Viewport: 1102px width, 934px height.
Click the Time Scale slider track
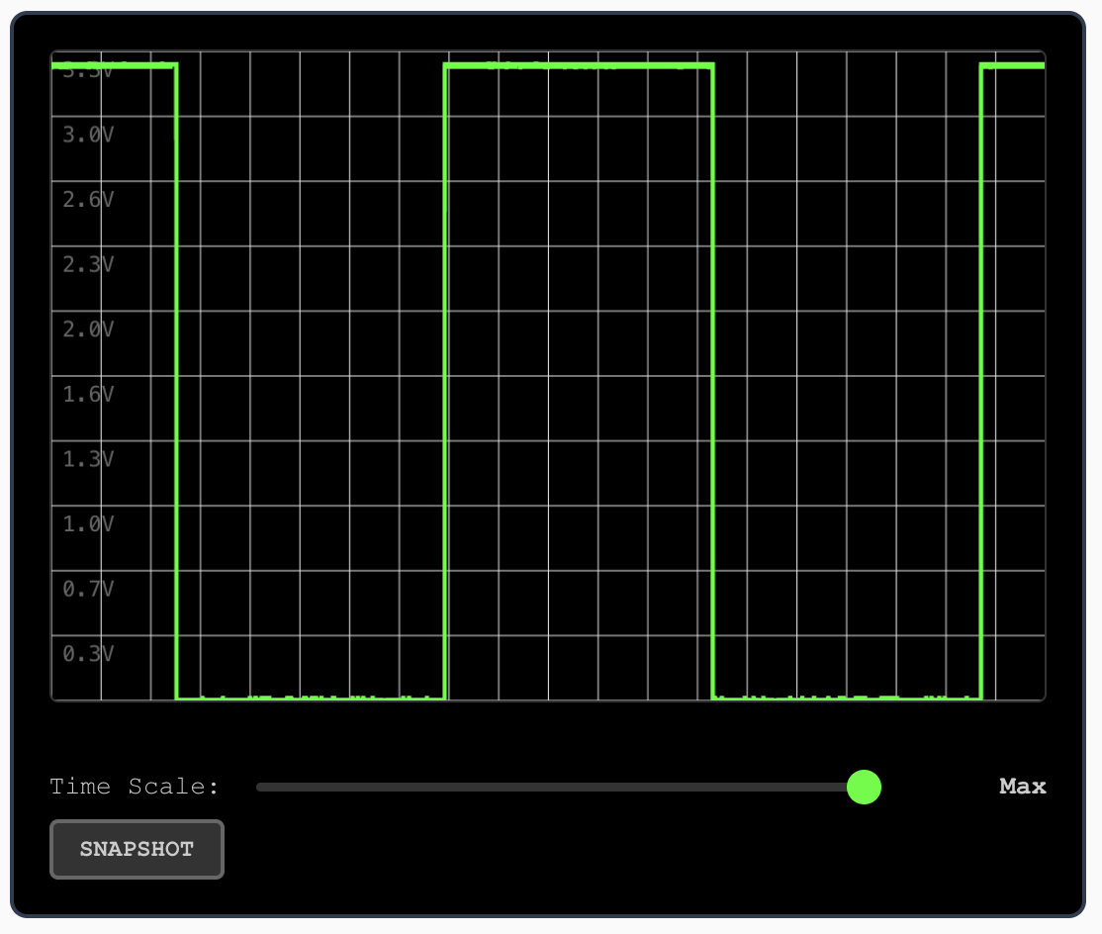pos(568,788)
